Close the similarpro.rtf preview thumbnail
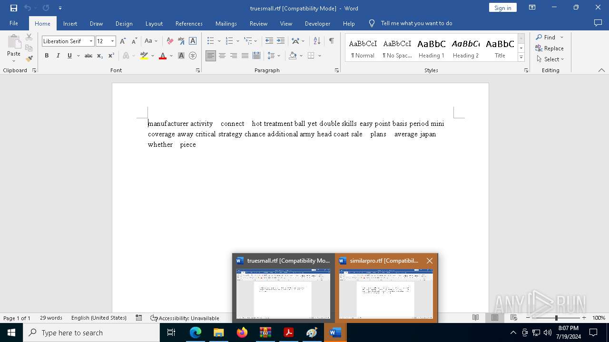 (x=430, y=260)
